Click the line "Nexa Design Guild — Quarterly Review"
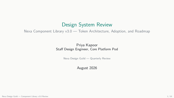Image resolution: width=174 pixels, height=98 pixels. (87, 59)
